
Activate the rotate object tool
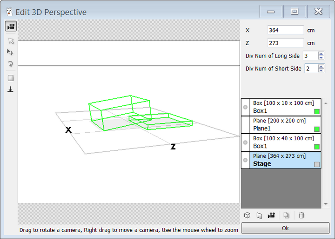coord(11,64)
